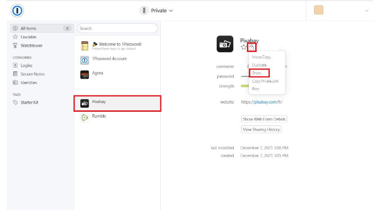Image resolution: width=374 pixels, height=210 pixels.
Task: Click the created date value
Action: [x=264, y=156]
